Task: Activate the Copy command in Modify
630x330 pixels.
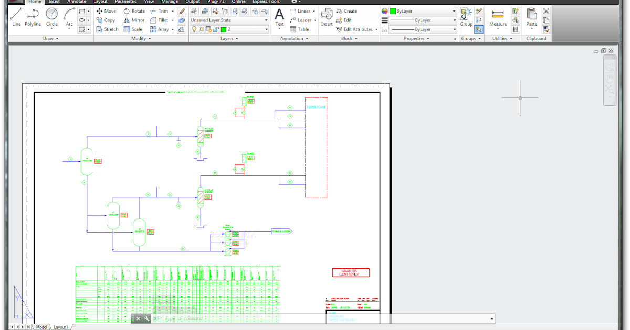Action: (x=106, y=20)
